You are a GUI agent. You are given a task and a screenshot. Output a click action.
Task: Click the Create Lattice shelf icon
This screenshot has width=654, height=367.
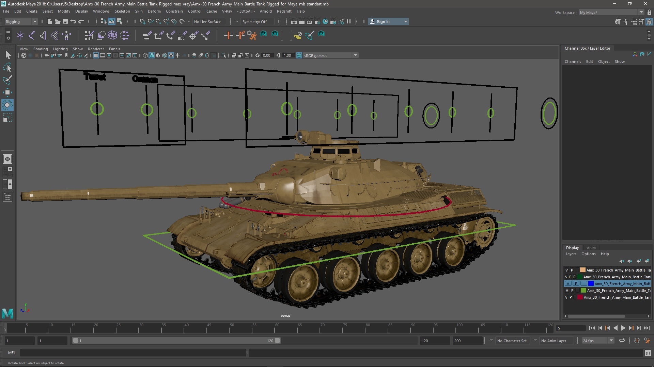point(112,35)
